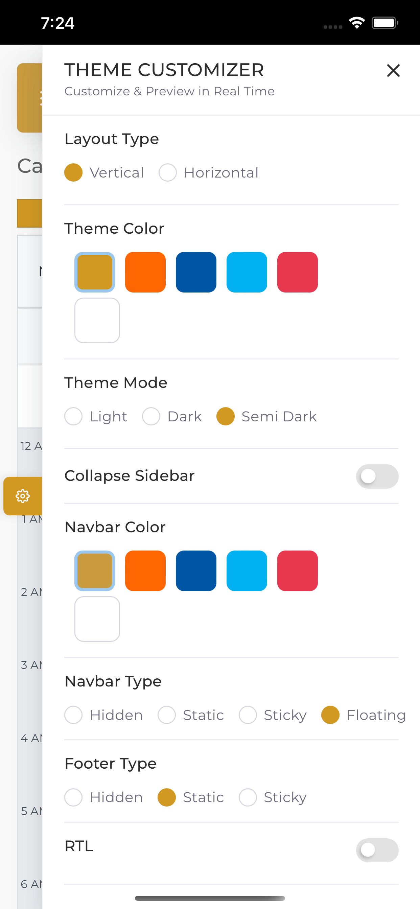Viewport: 420px width, 909px height.
Task: Open the custom theme color picker box
Action: point(97,320)
